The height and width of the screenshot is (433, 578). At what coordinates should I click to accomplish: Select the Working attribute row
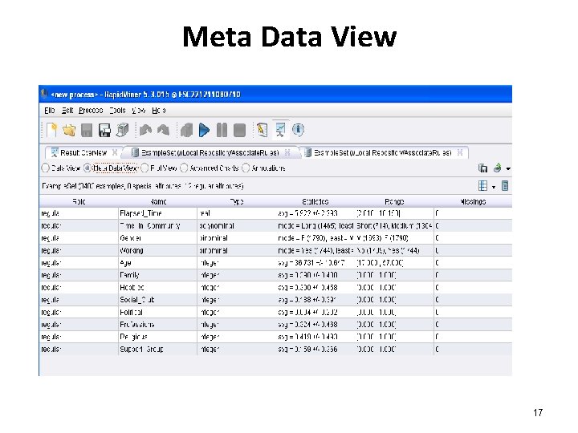(x=275, y=250)
